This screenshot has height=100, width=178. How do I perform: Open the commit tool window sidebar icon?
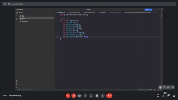pos(17,16)
